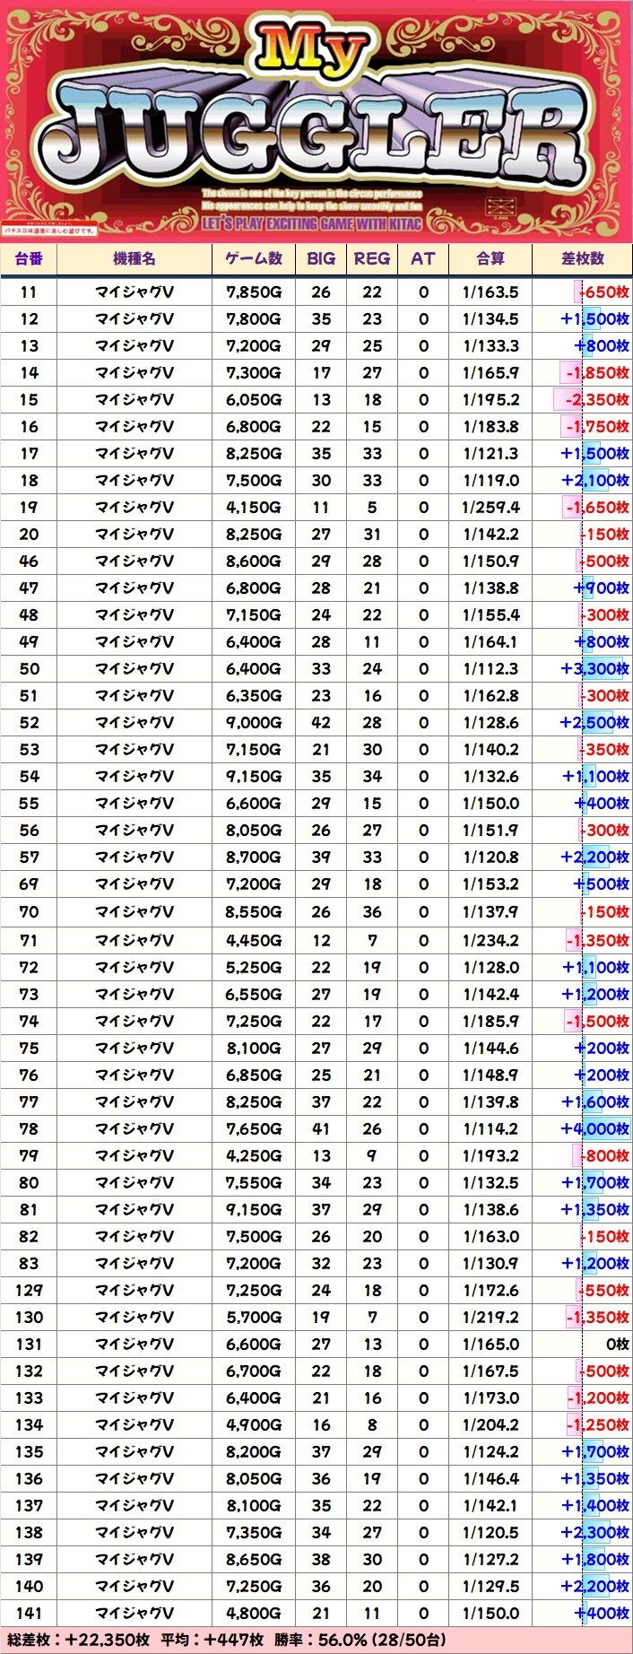Image resolution: width=633 pixels, height=1654 pixels.
Task: Click the AT column header
Action: click(x=423, y=259)
